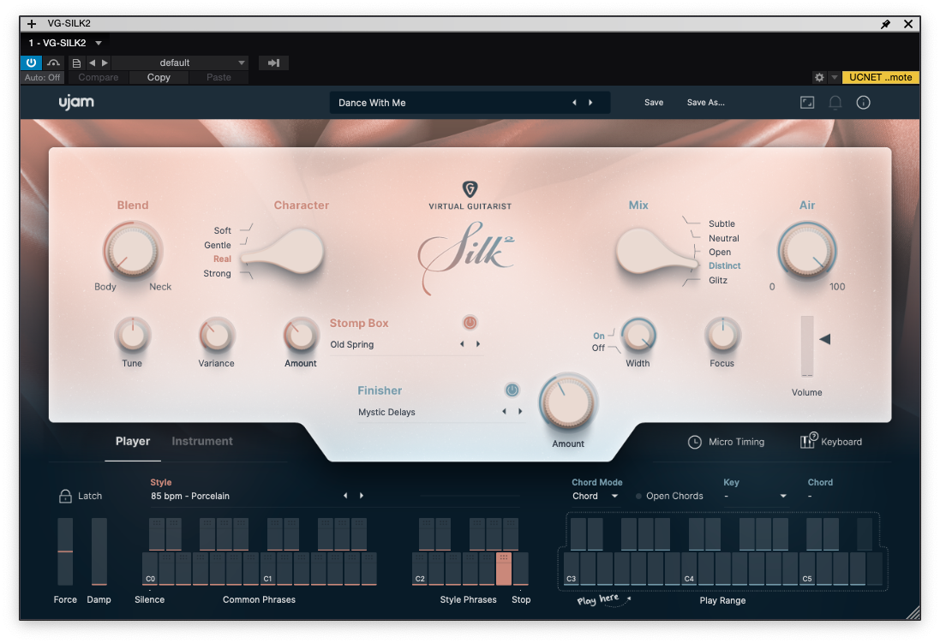Select next Finisher effect arrow
The width and height of the screenshot is (940, 643).
pos(520,411)
